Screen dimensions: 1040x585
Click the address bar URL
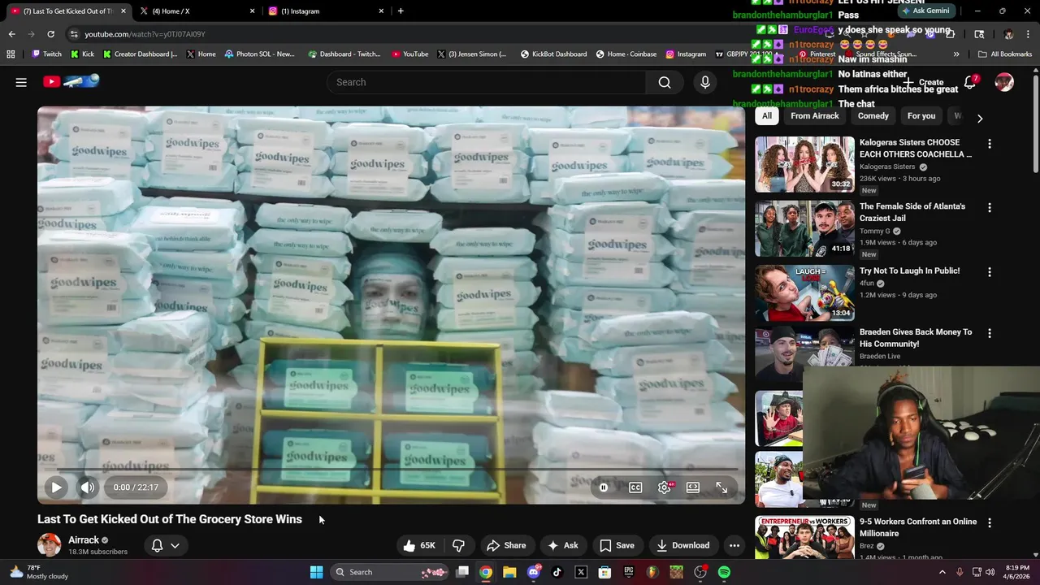(145, 34)
